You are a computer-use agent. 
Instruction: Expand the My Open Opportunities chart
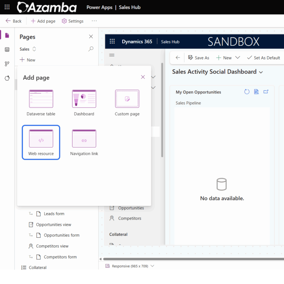pyautogui.click(x=266, y=92)
